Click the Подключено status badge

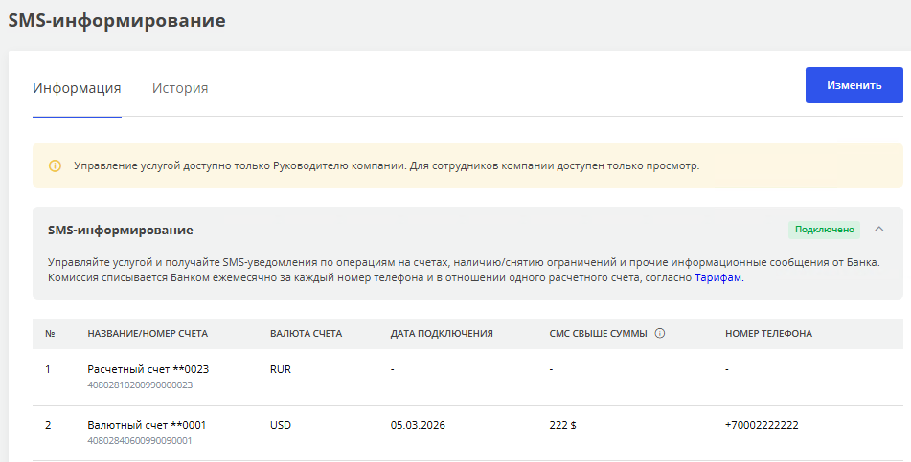coord(825,230)
